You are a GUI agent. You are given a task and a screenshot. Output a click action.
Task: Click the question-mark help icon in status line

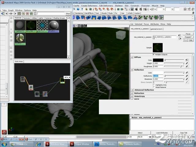(x=82, y=9)
